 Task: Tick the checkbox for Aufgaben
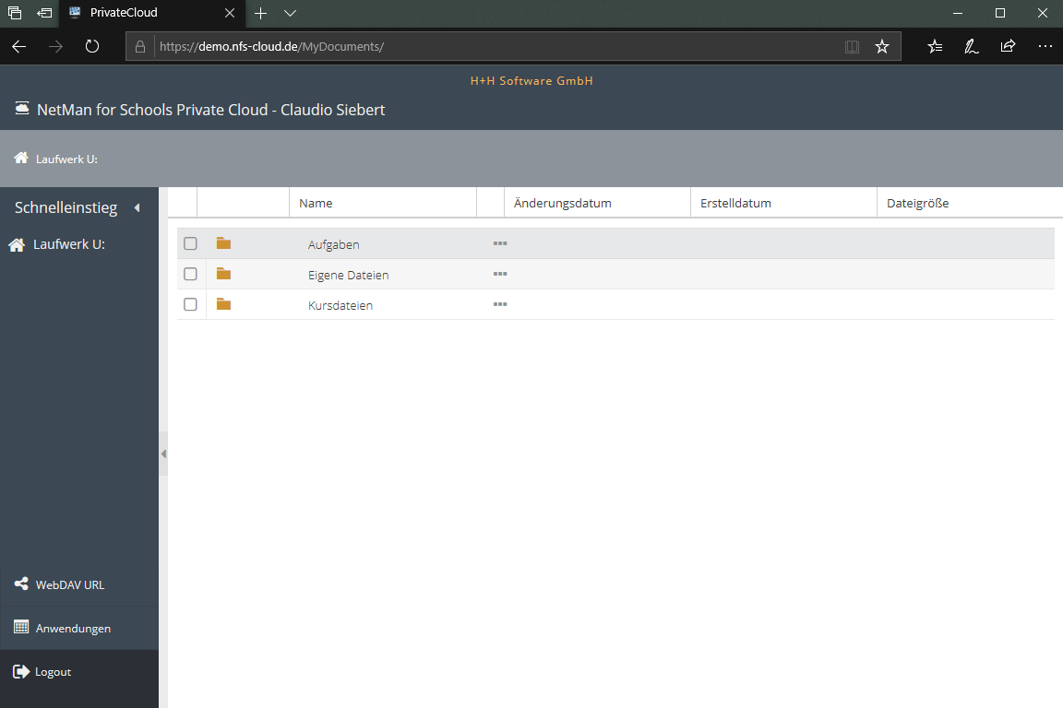pos(190,243)
